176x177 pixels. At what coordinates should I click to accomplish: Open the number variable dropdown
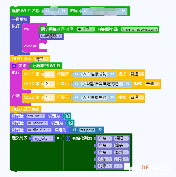click(x=37, y=123)
